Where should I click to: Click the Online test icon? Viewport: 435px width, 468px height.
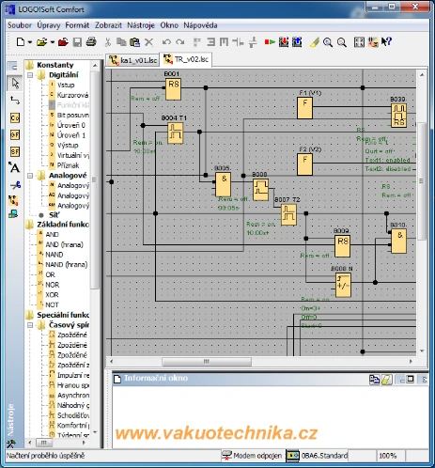tap(13, 214)
